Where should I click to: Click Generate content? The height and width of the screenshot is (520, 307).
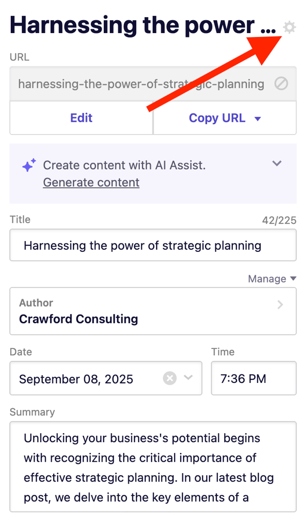(x=91, y=182)
